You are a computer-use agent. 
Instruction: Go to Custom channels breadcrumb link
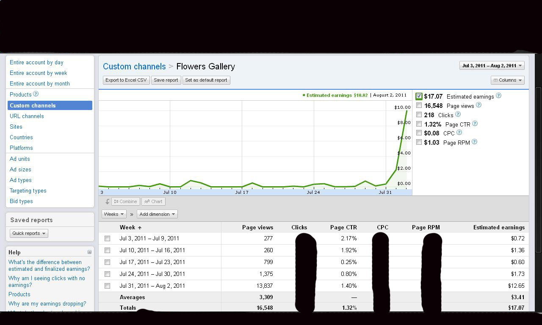pyautogui.click(x=134, y=66)
